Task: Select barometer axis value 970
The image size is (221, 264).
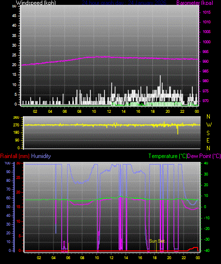Action: [205, 101]
